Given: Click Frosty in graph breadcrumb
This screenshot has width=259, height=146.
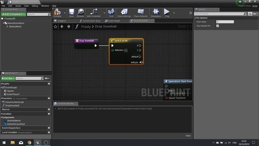Looking at the screenshot, I should (86, 26).
